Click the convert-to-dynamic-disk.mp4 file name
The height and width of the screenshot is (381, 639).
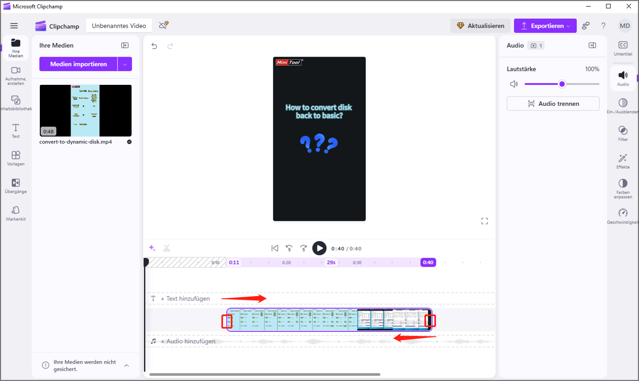point(76,142)
